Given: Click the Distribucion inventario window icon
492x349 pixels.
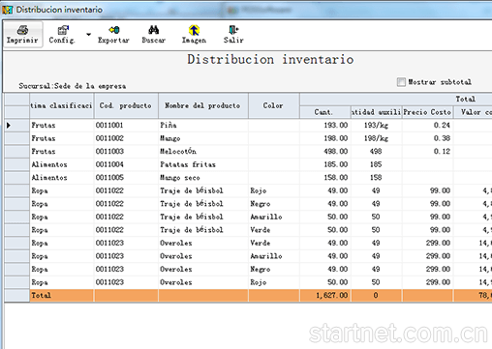Looking at the screenshot, I should click(7, 10).
